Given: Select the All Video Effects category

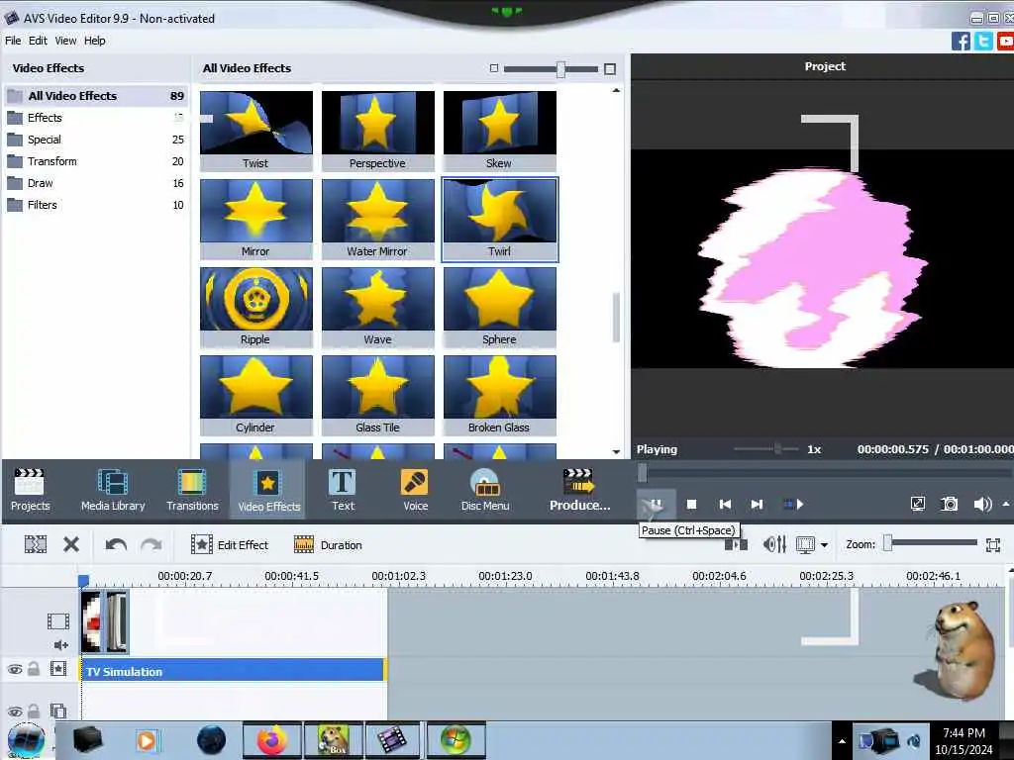Looking at the screenshot, I should [96, 96].
